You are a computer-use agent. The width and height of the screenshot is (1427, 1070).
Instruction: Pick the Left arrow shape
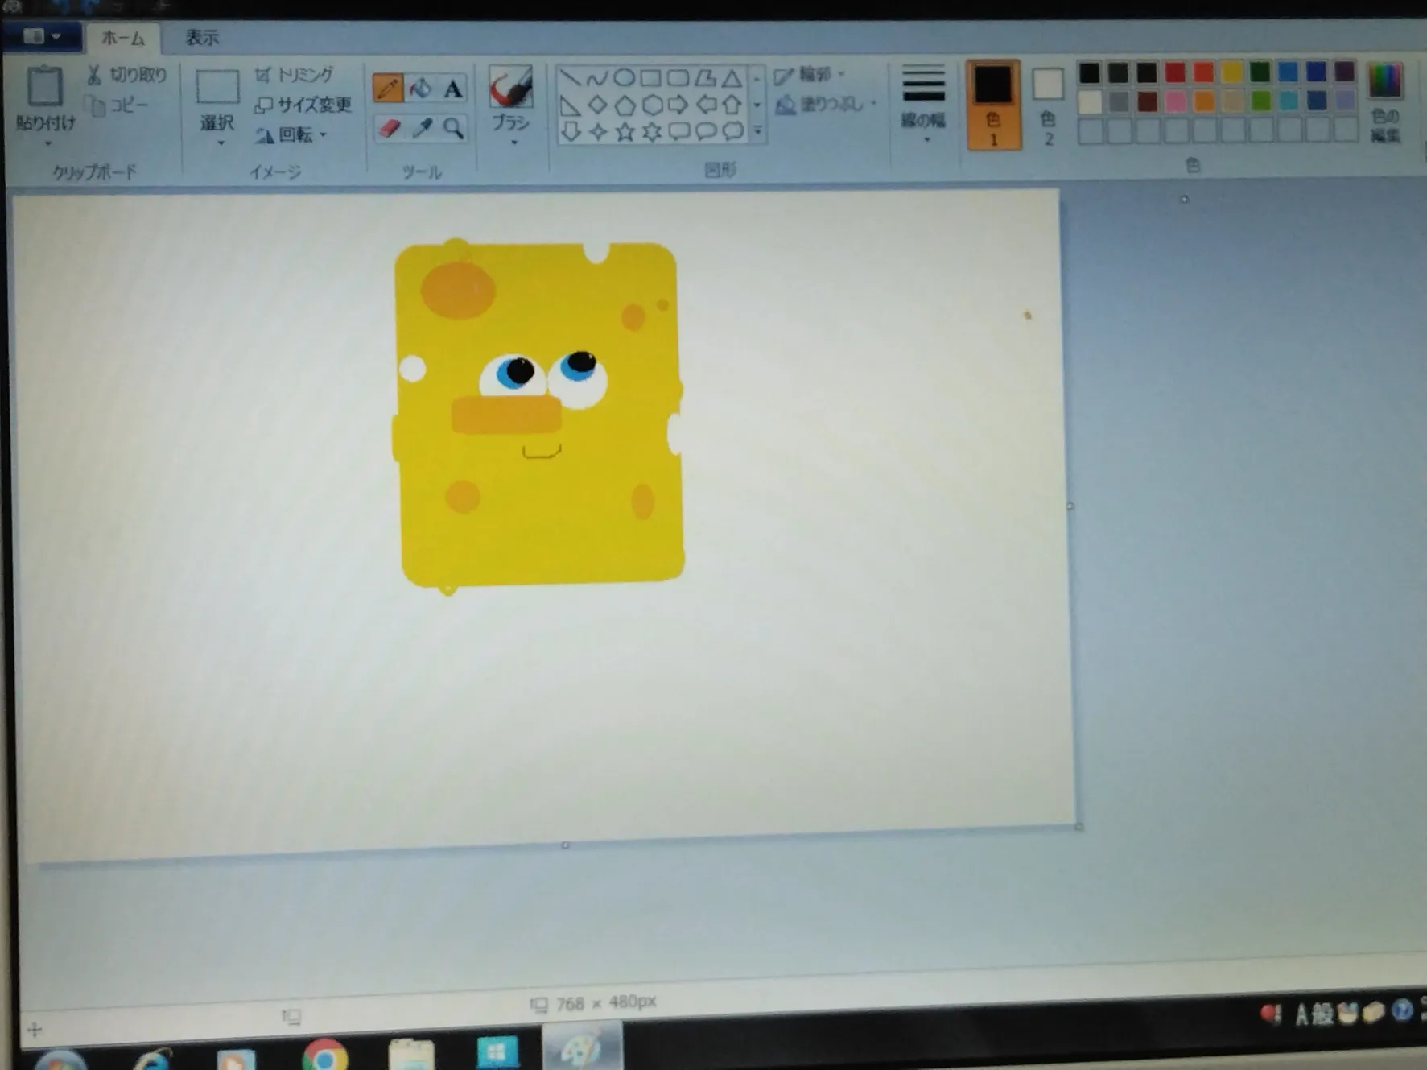click(706, 105)
